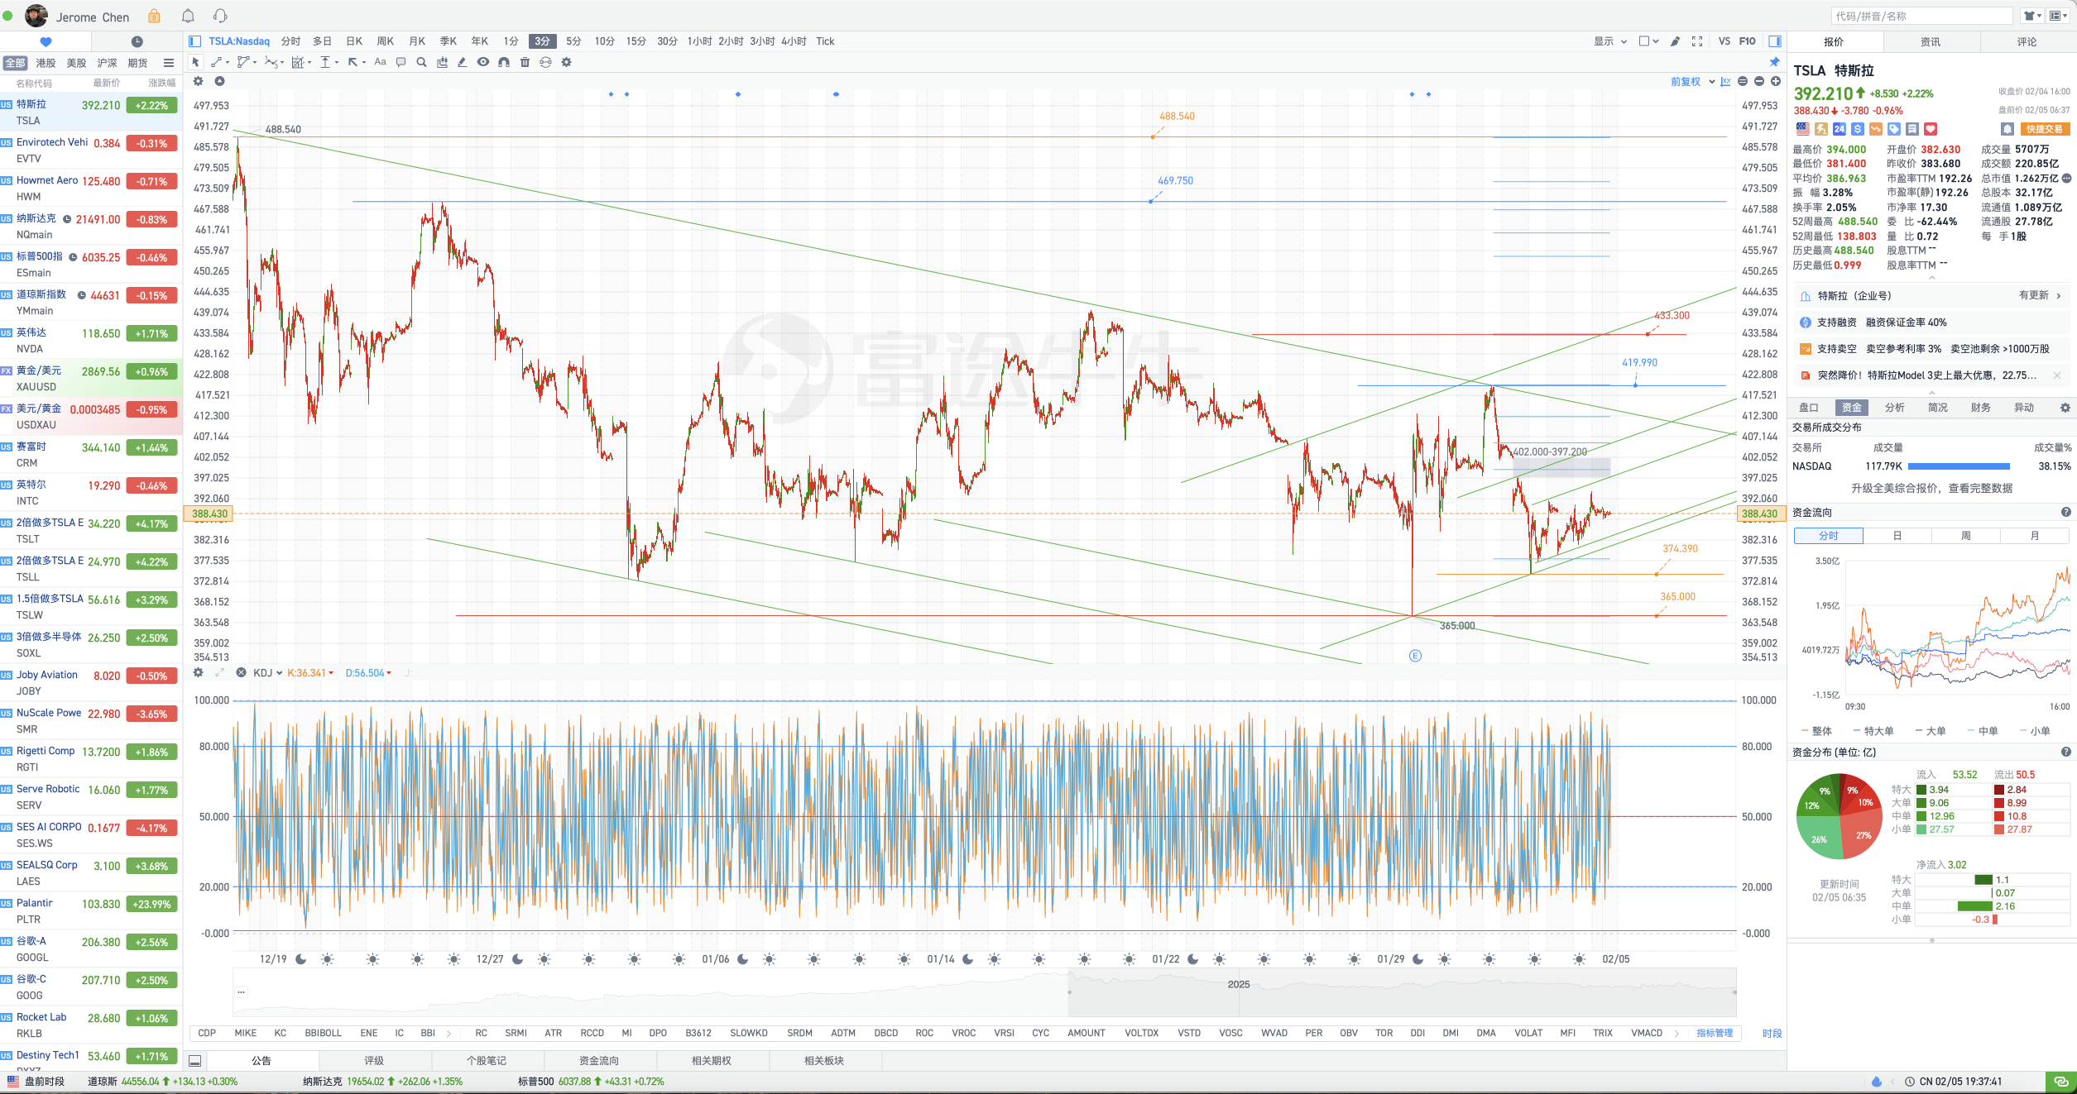
Task: Add a speech bubble comment on chart
Action: pyautogui.click(x=401, y=62)
